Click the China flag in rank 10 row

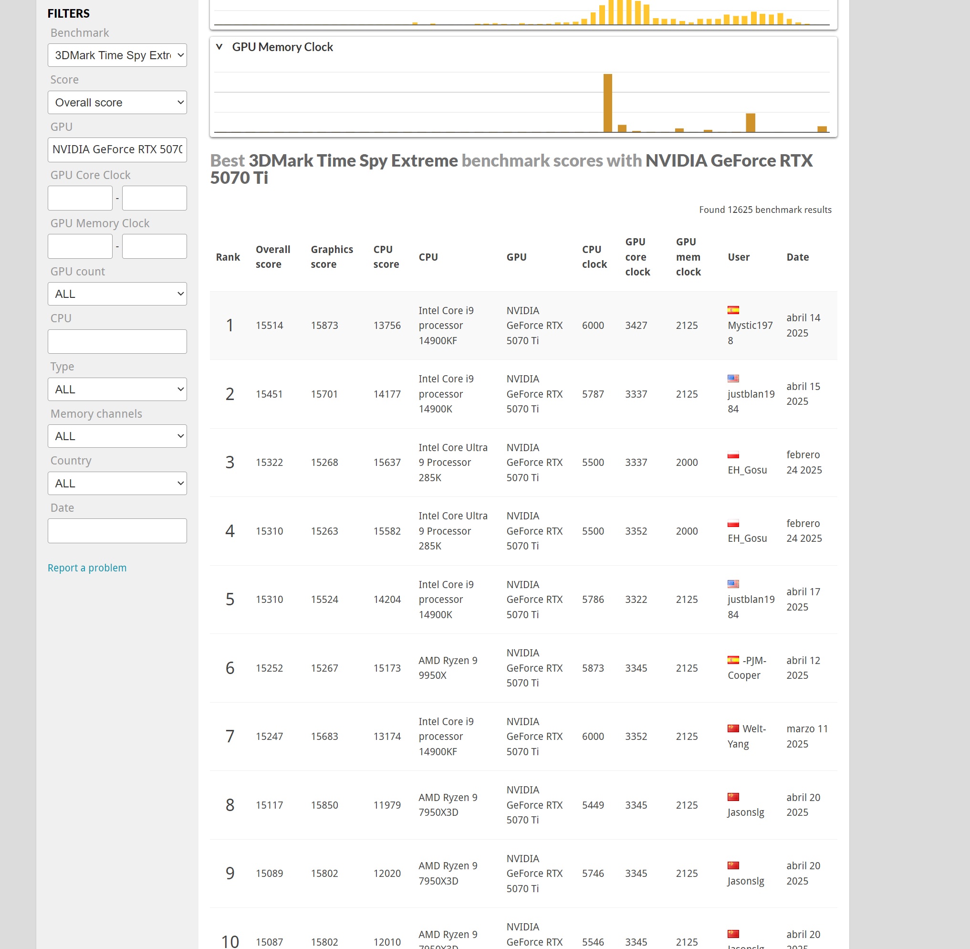point(733,934)
